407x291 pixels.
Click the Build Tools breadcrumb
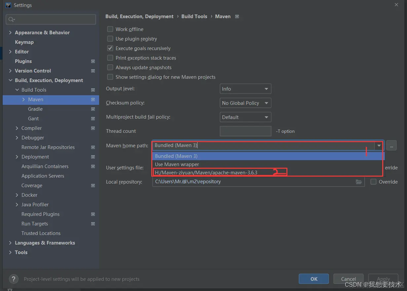194,16
